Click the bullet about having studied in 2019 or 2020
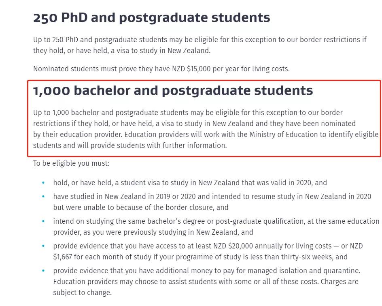The image size is (382, 306). (212, 202)
